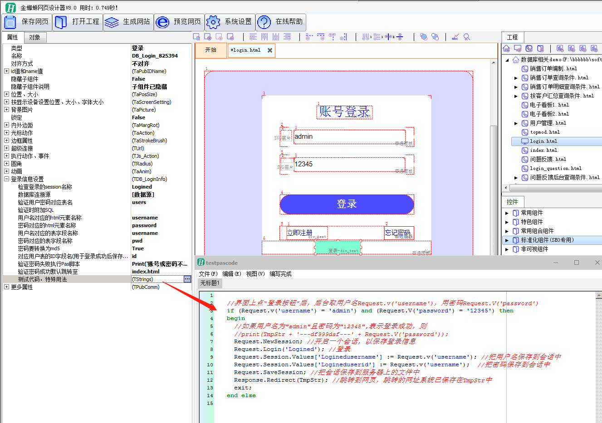Click the 保存网页 save page toolbar button
602x423 pixels.
(26, 22)
